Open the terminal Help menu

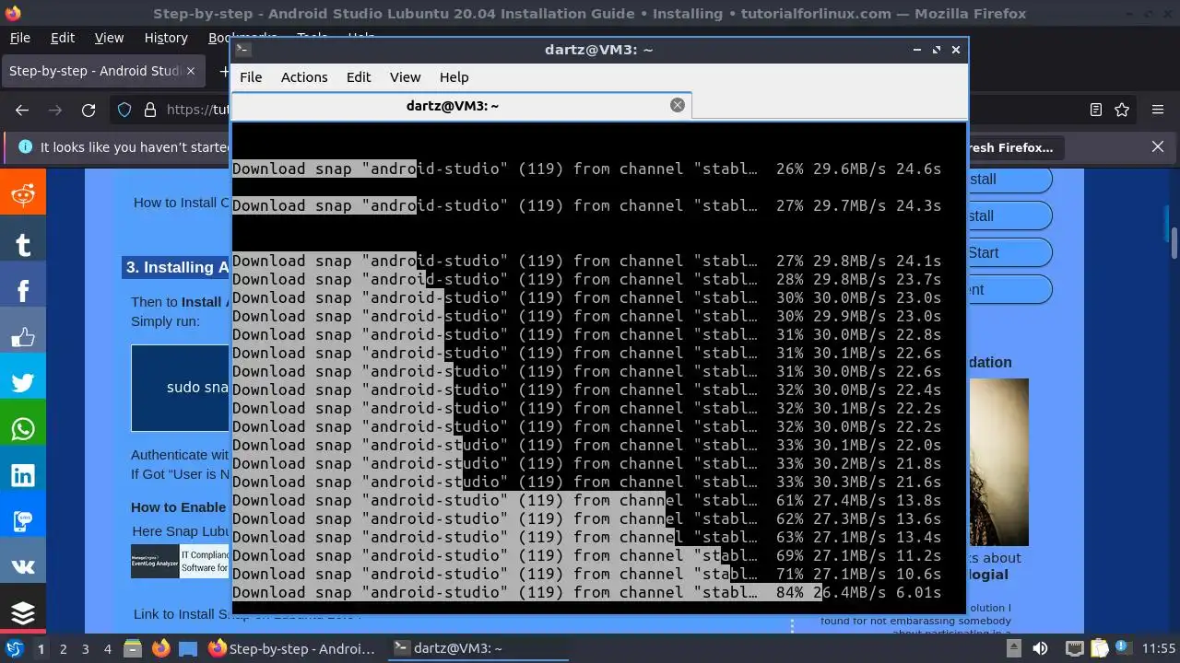[454, 77]
